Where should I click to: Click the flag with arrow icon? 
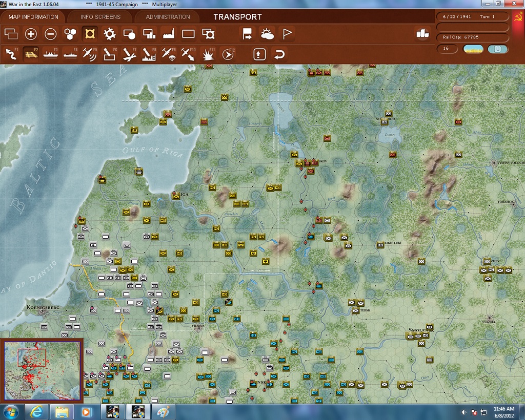click(x=248, y=34)
